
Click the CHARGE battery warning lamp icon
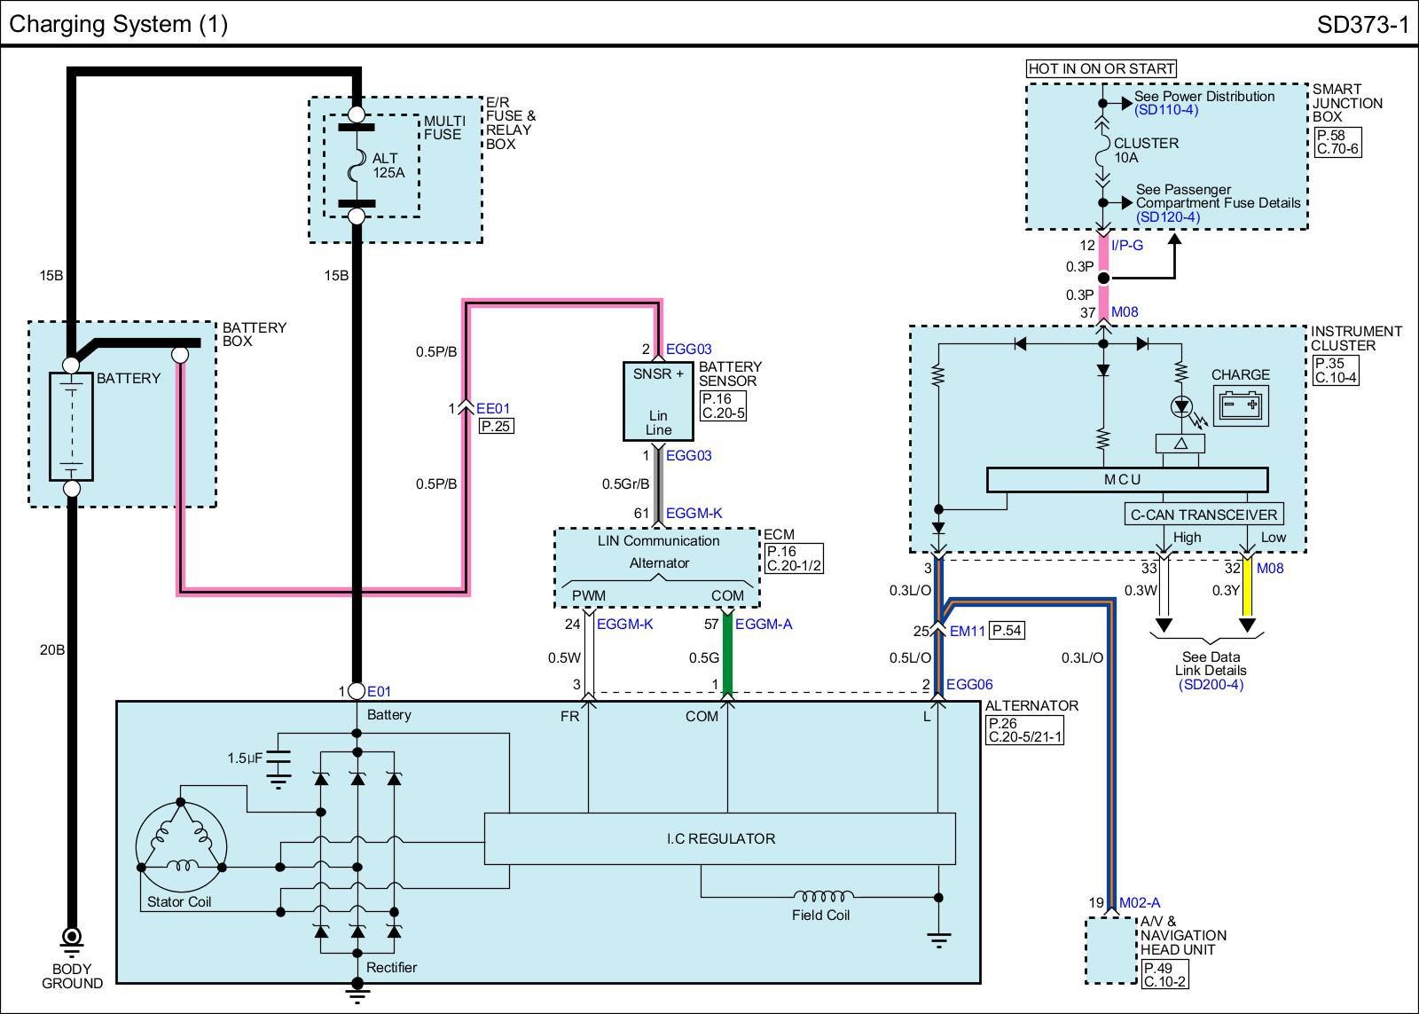[1241, 405]
